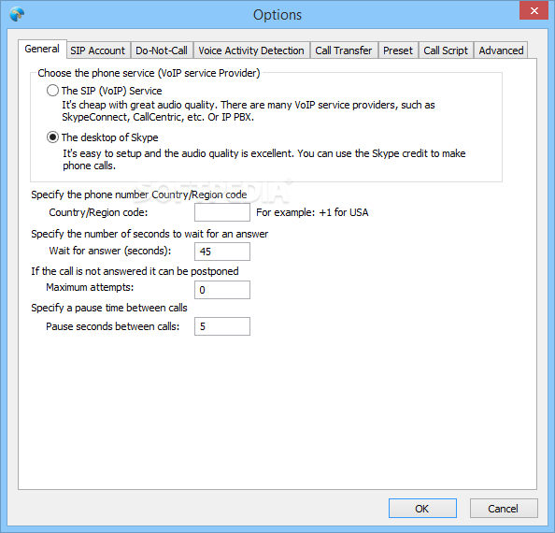Dismiss the dialog with Cancel

click(x=504, y=508)
